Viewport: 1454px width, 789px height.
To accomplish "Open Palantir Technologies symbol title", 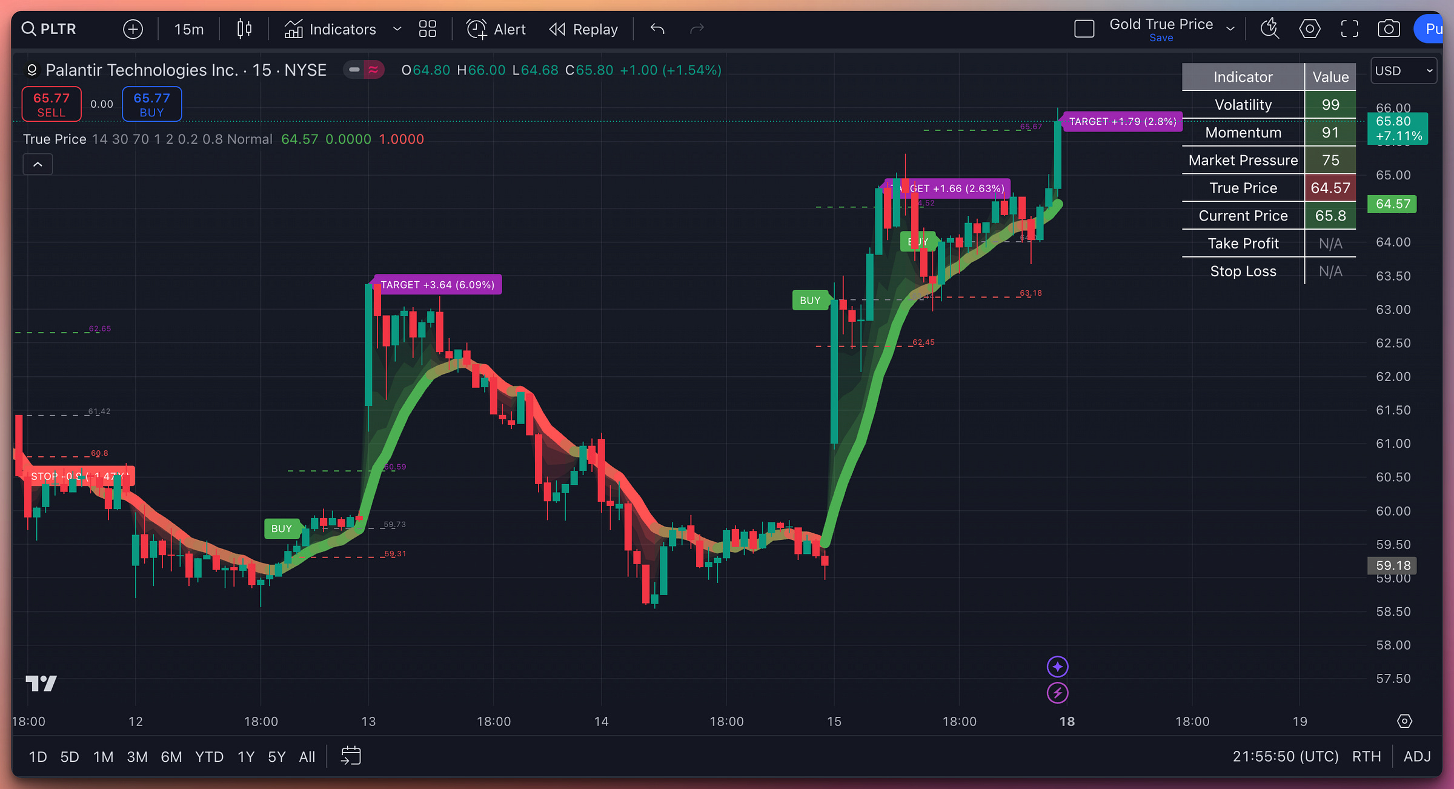I will coord(185,70).
